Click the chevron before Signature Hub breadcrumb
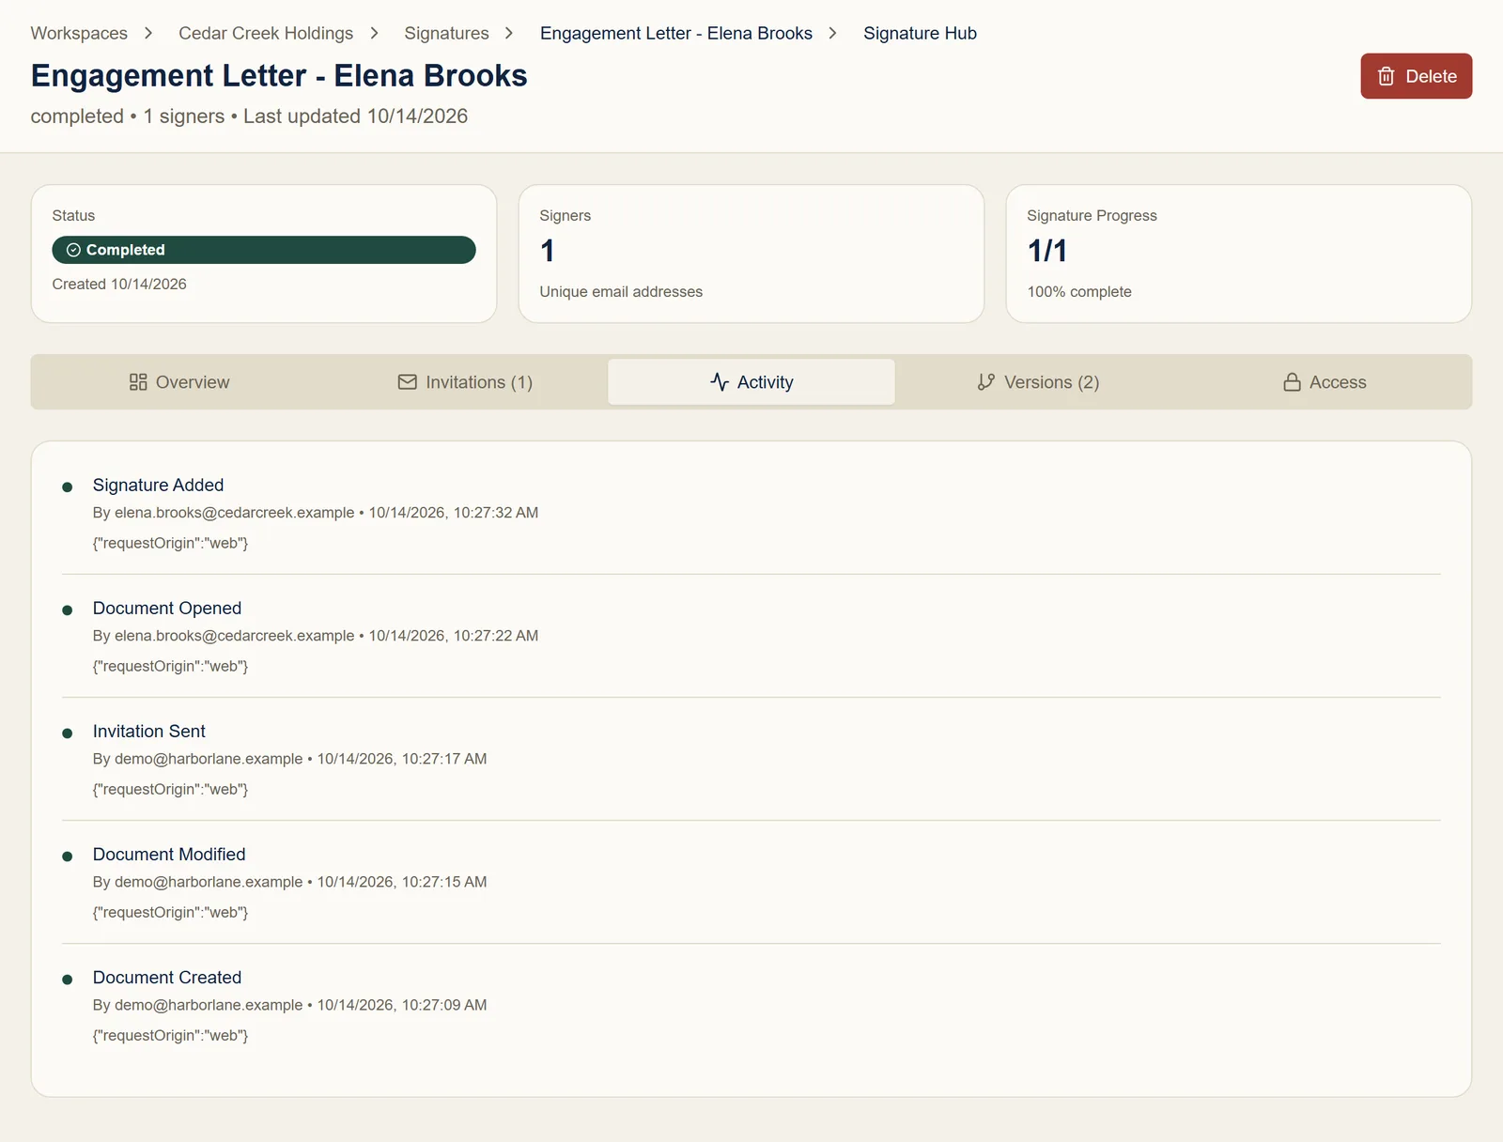 (832, 33)
